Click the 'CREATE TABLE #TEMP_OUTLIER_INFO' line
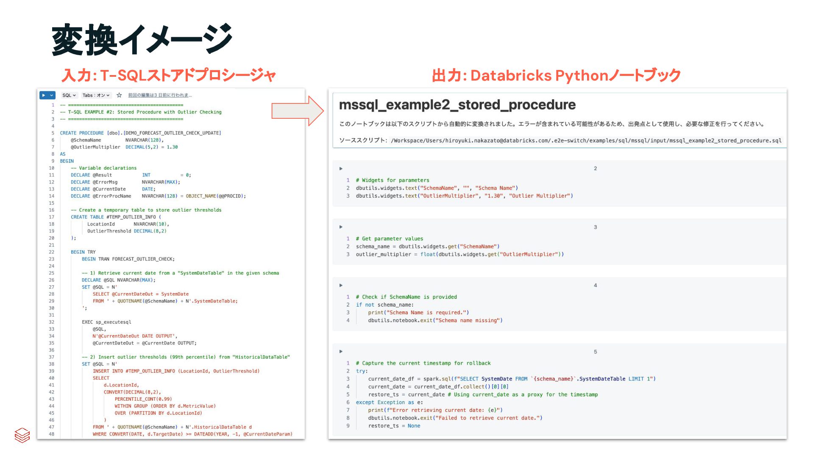Screen dimensions: 813x458 click(116, 217)
